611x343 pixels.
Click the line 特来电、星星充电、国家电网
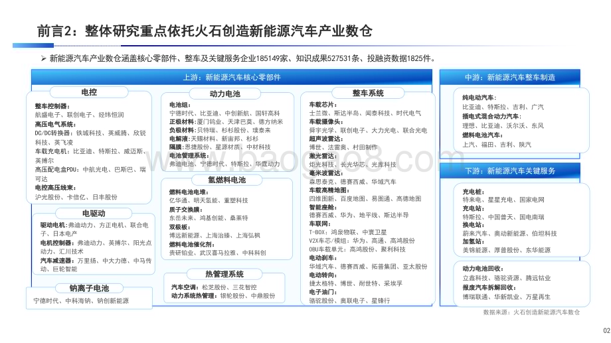(x=503, y=200)
